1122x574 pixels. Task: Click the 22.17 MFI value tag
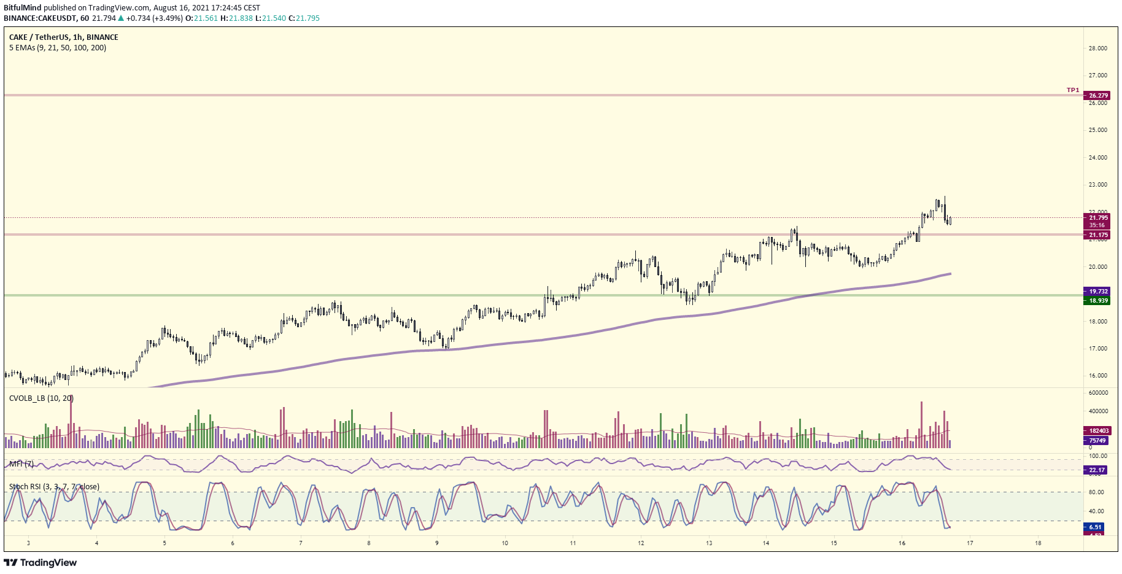coord(1097,470)
